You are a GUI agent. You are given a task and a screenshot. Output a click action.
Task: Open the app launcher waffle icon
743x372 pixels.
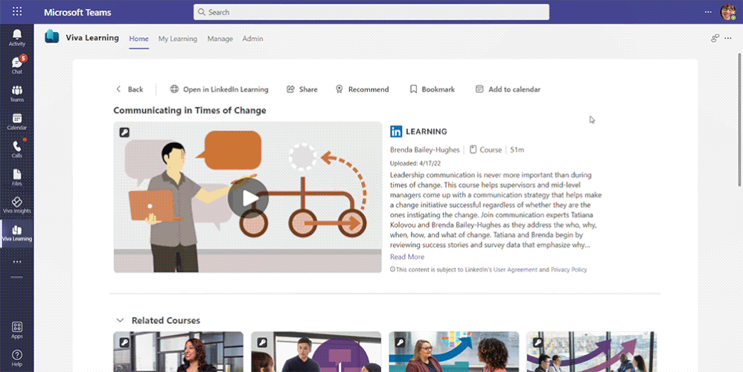17,12
